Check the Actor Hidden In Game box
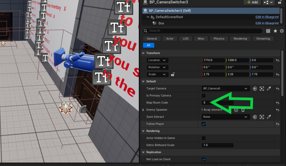The image size is (286, 166). (x=204, y=138)
